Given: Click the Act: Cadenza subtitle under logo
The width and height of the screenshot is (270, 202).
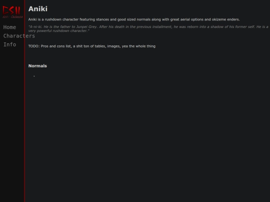Looking at the screenshot, I should (12, 17).
